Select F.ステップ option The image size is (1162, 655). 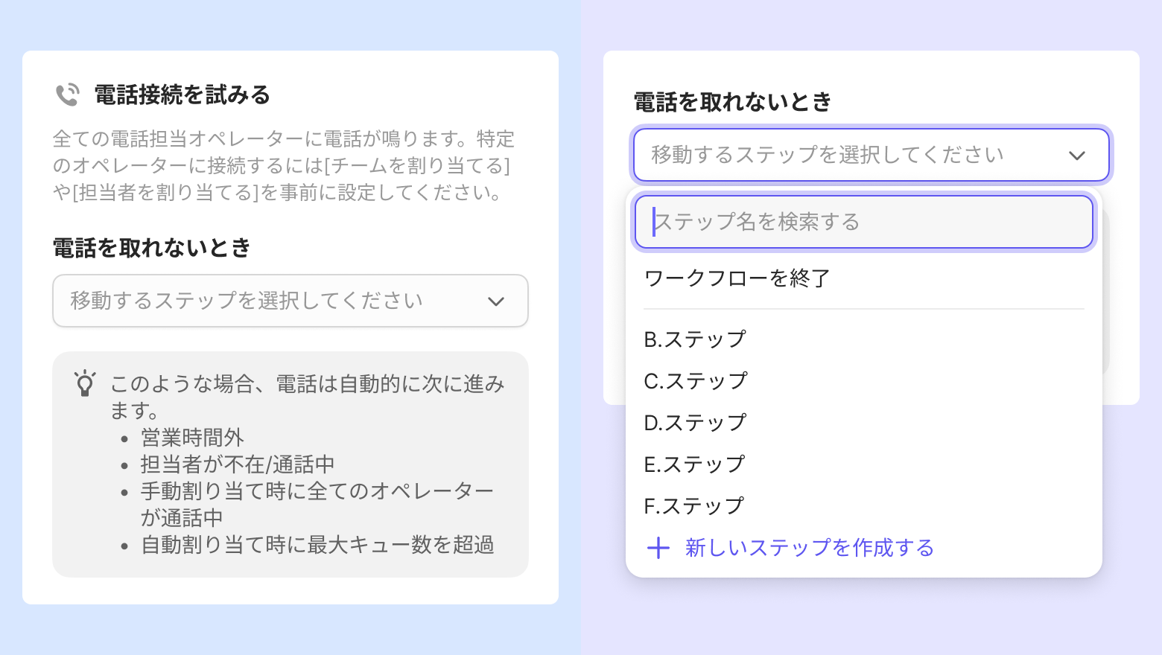click(x=693, y=506)
